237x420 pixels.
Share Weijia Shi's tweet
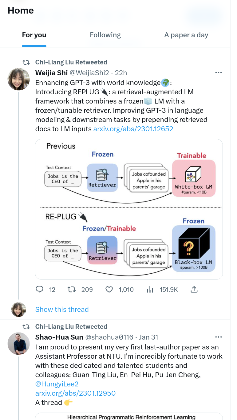(194, 289)
